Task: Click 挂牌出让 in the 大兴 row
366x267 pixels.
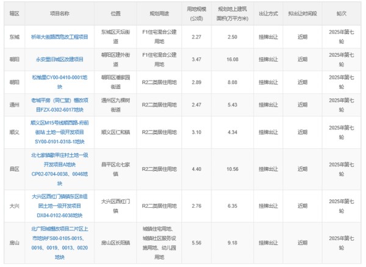Action: 268,206
